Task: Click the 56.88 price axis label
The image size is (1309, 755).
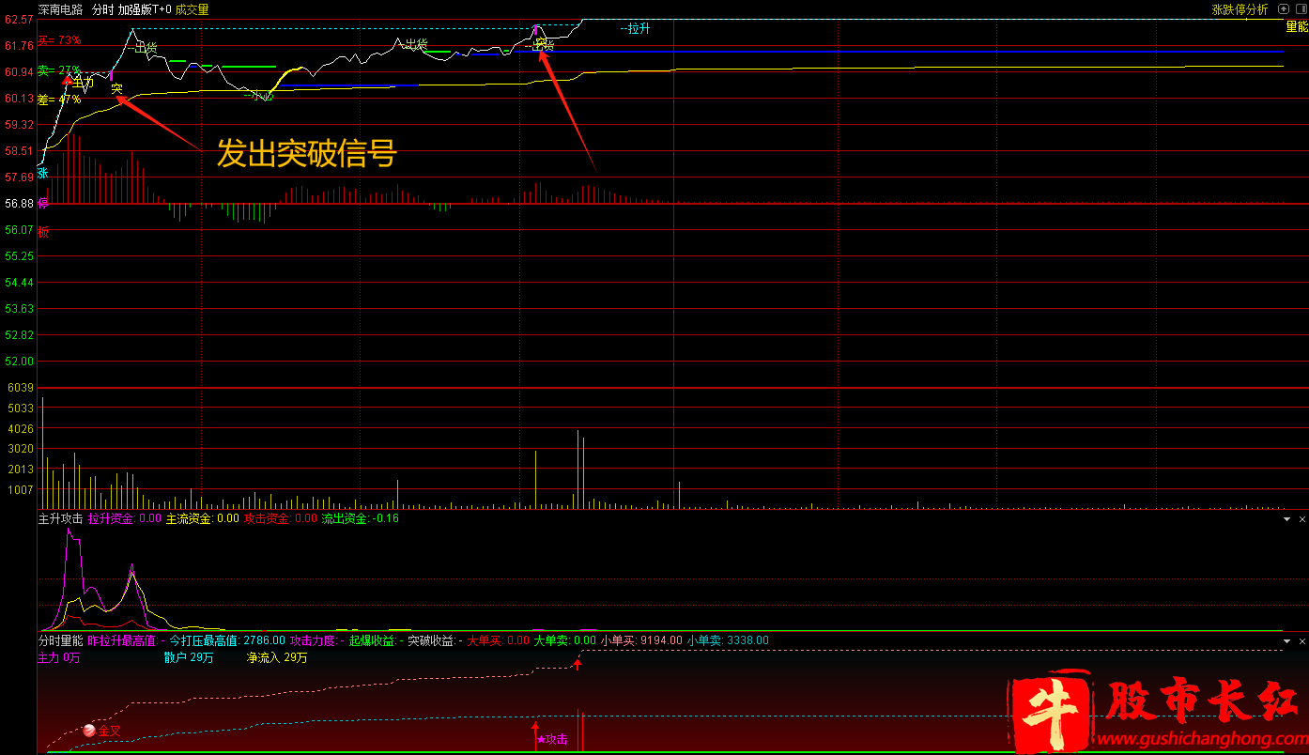Action: pos(19,203)
